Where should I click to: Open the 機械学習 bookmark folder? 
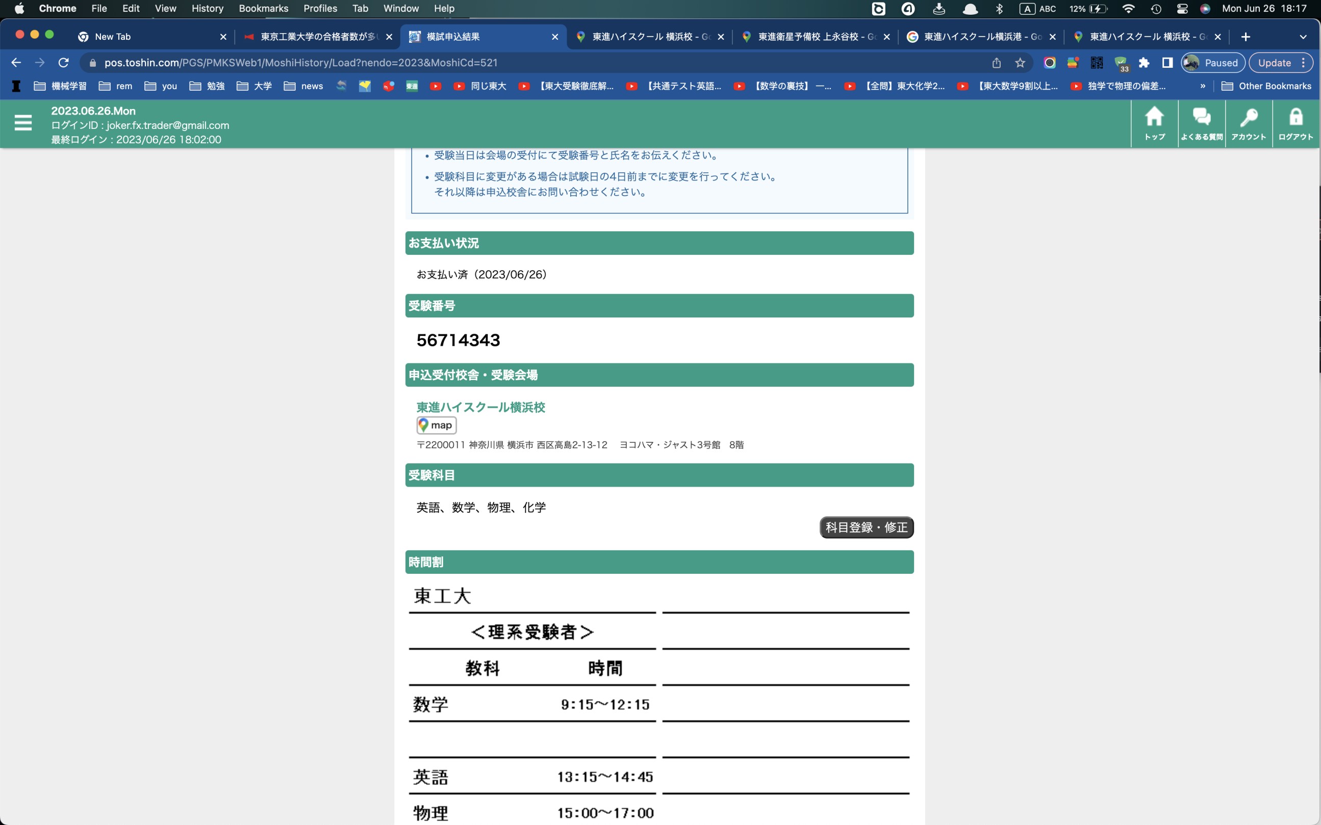60,86
